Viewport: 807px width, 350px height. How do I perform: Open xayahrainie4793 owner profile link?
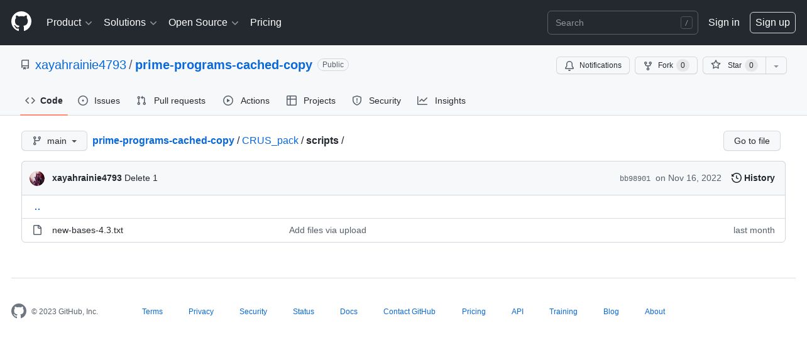point(80,65)
